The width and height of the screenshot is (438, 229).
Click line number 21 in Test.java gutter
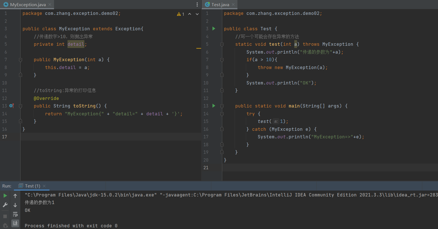click(206, 168)
